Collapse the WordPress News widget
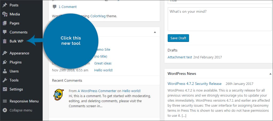This screenshot has width=273, height=121. click(270, 74)
